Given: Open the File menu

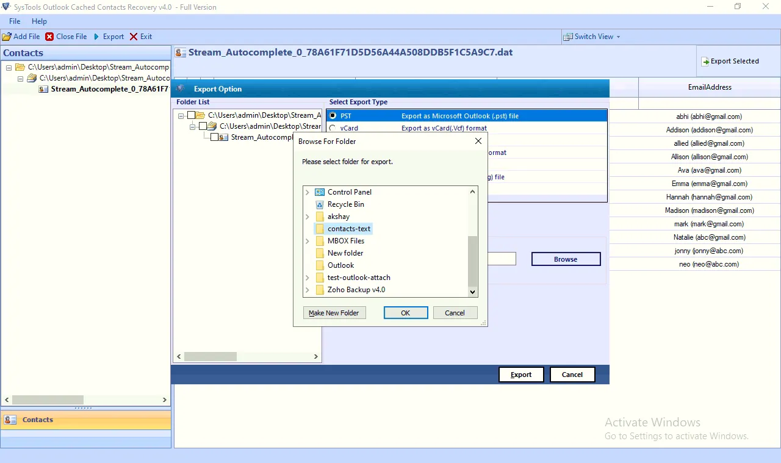Looking at the screenshot, I should tap(14, 21).
